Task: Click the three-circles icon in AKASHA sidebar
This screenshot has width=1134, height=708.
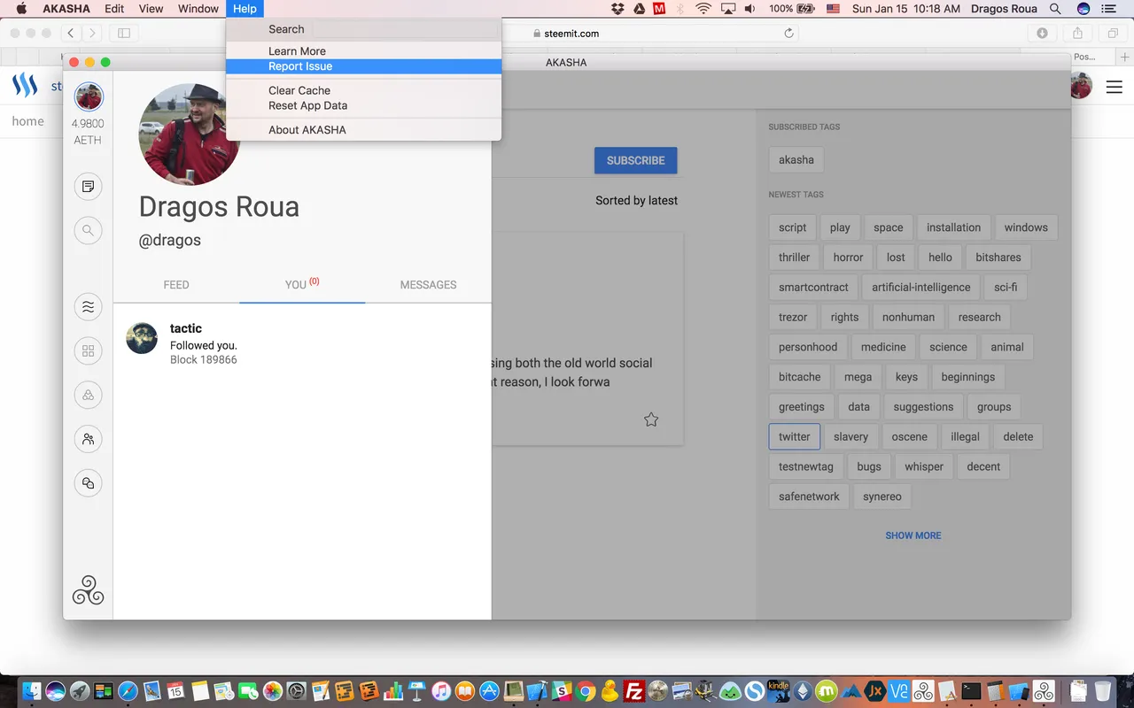Action: (88, 396)
